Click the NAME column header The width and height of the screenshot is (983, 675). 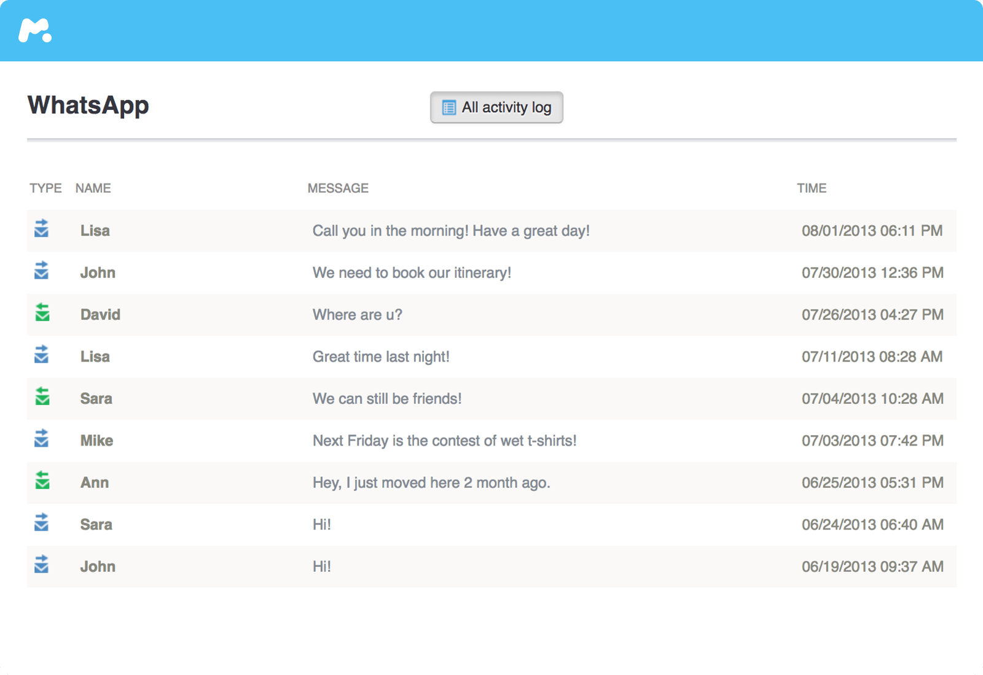coord(93,188)
